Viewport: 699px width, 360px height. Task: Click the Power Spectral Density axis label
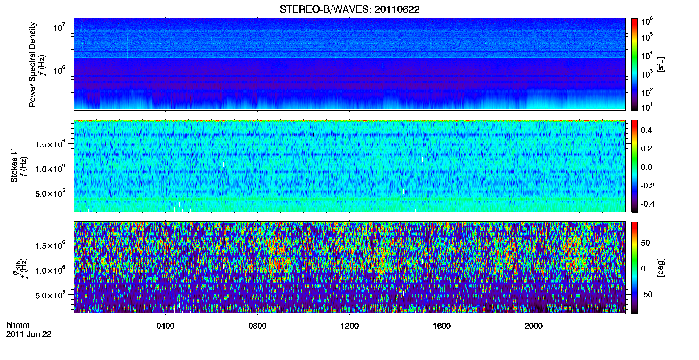[32, 64]
